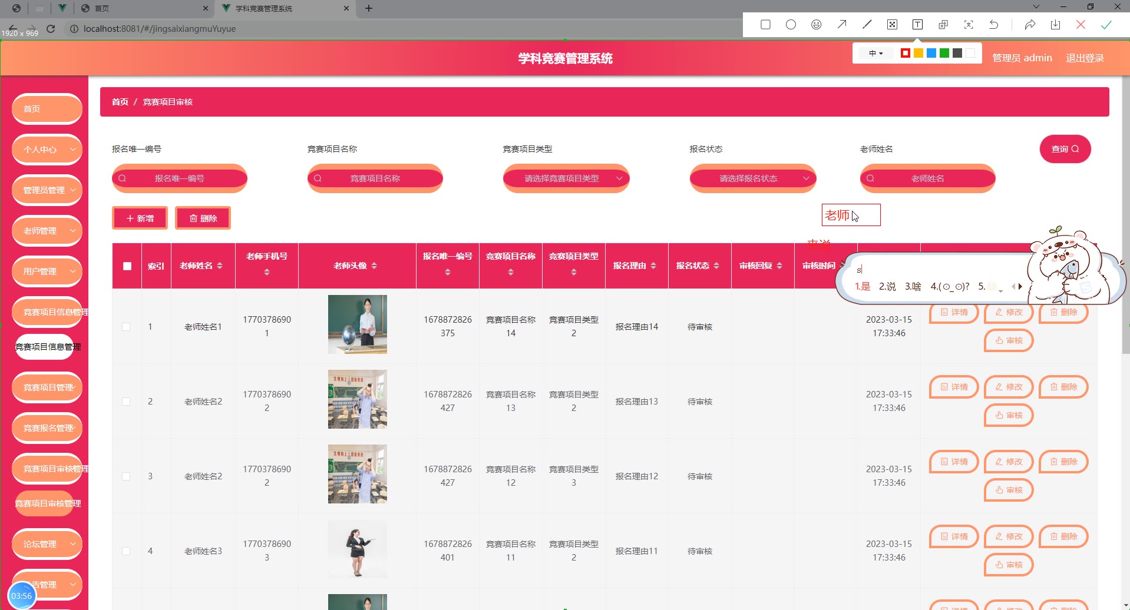Confirm the screenshot with the green checkmark
The image size is (1130, 610).
[1106, 25]
